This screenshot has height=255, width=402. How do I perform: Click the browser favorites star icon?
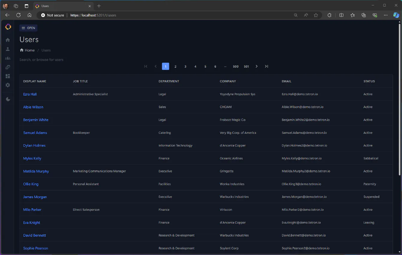click(x=316, y=15)
